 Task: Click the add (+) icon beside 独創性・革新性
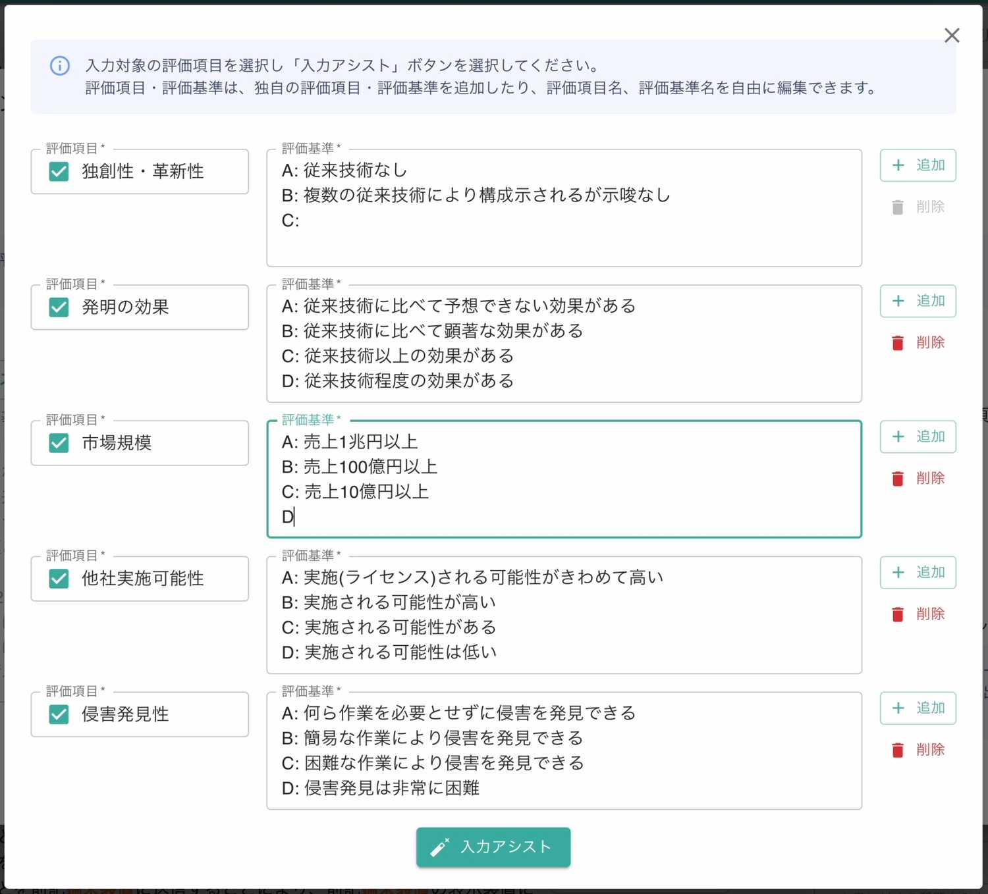pos(897,165)
